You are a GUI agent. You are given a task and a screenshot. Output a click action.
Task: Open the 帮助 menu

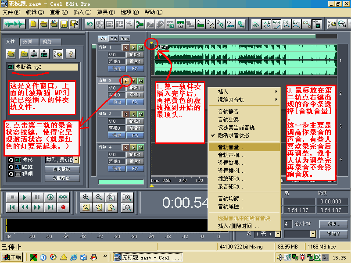153,12
